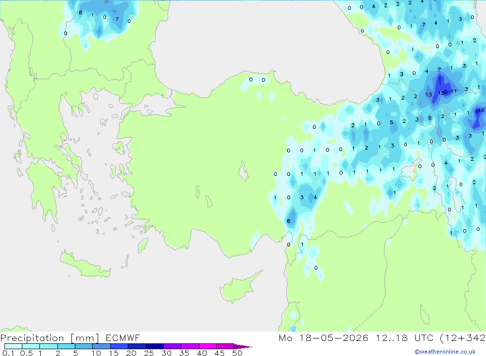Select the '10' legend scale label
The image size is (486, 356).
(x=96, y=353)
